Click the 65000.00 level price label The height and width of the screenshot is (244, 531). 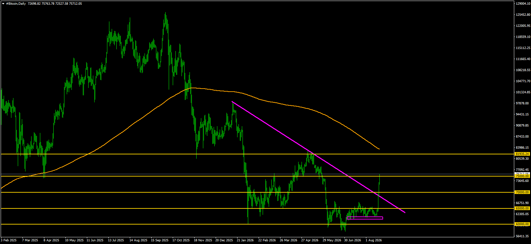[x=522, y=208]
